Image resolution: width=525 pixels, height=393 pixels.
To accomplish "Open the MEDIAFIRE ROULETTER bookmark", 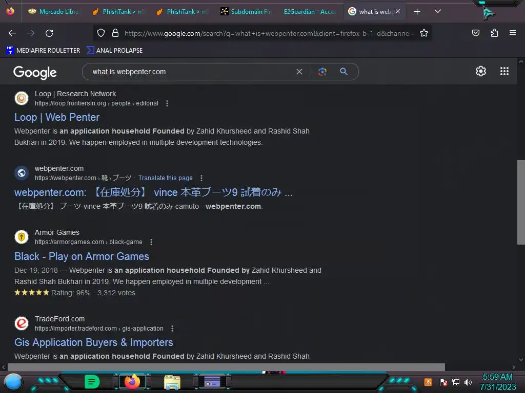I will [43, 51].
